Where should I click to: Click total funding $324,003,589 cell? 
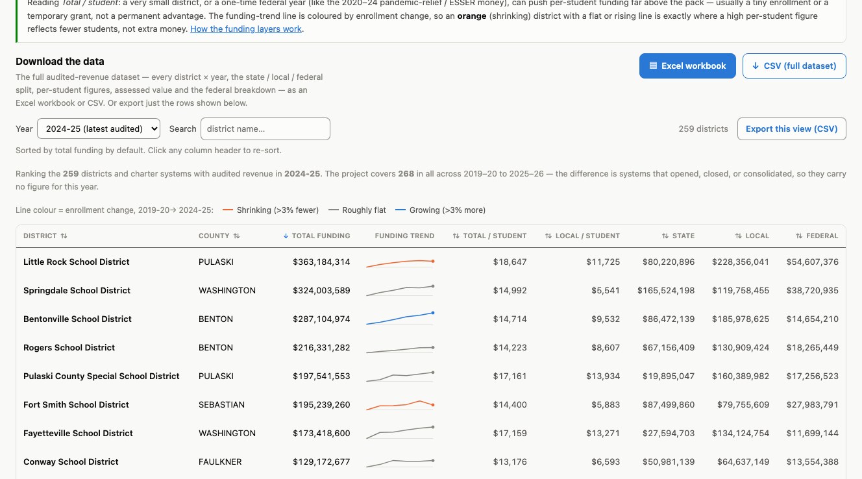coord(321,290)
